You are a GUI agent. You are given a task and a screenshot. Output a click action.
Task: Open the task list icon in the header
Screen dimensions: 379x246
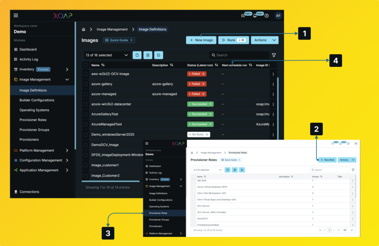tap(243, 16)
